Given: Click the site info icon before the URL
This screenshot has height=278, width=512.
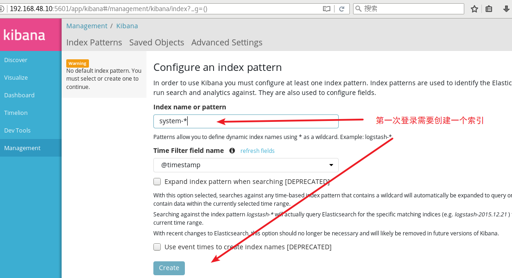Looking at the screenshot, I should point(2,9).
